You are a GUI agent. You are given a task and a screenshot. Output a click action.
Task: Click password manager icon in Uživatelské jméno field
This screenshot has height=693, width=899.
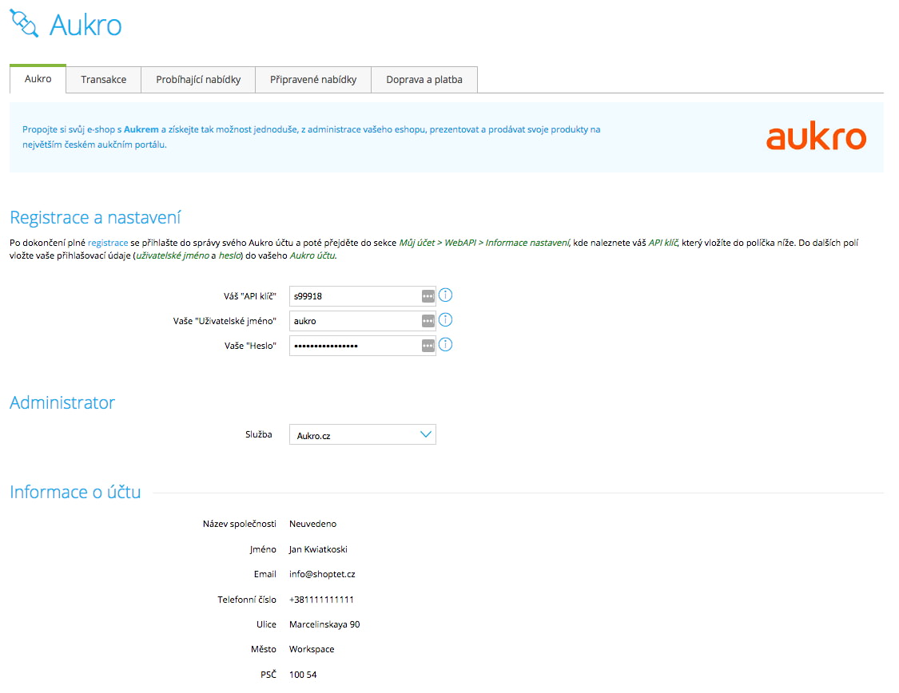pos(428,321)
